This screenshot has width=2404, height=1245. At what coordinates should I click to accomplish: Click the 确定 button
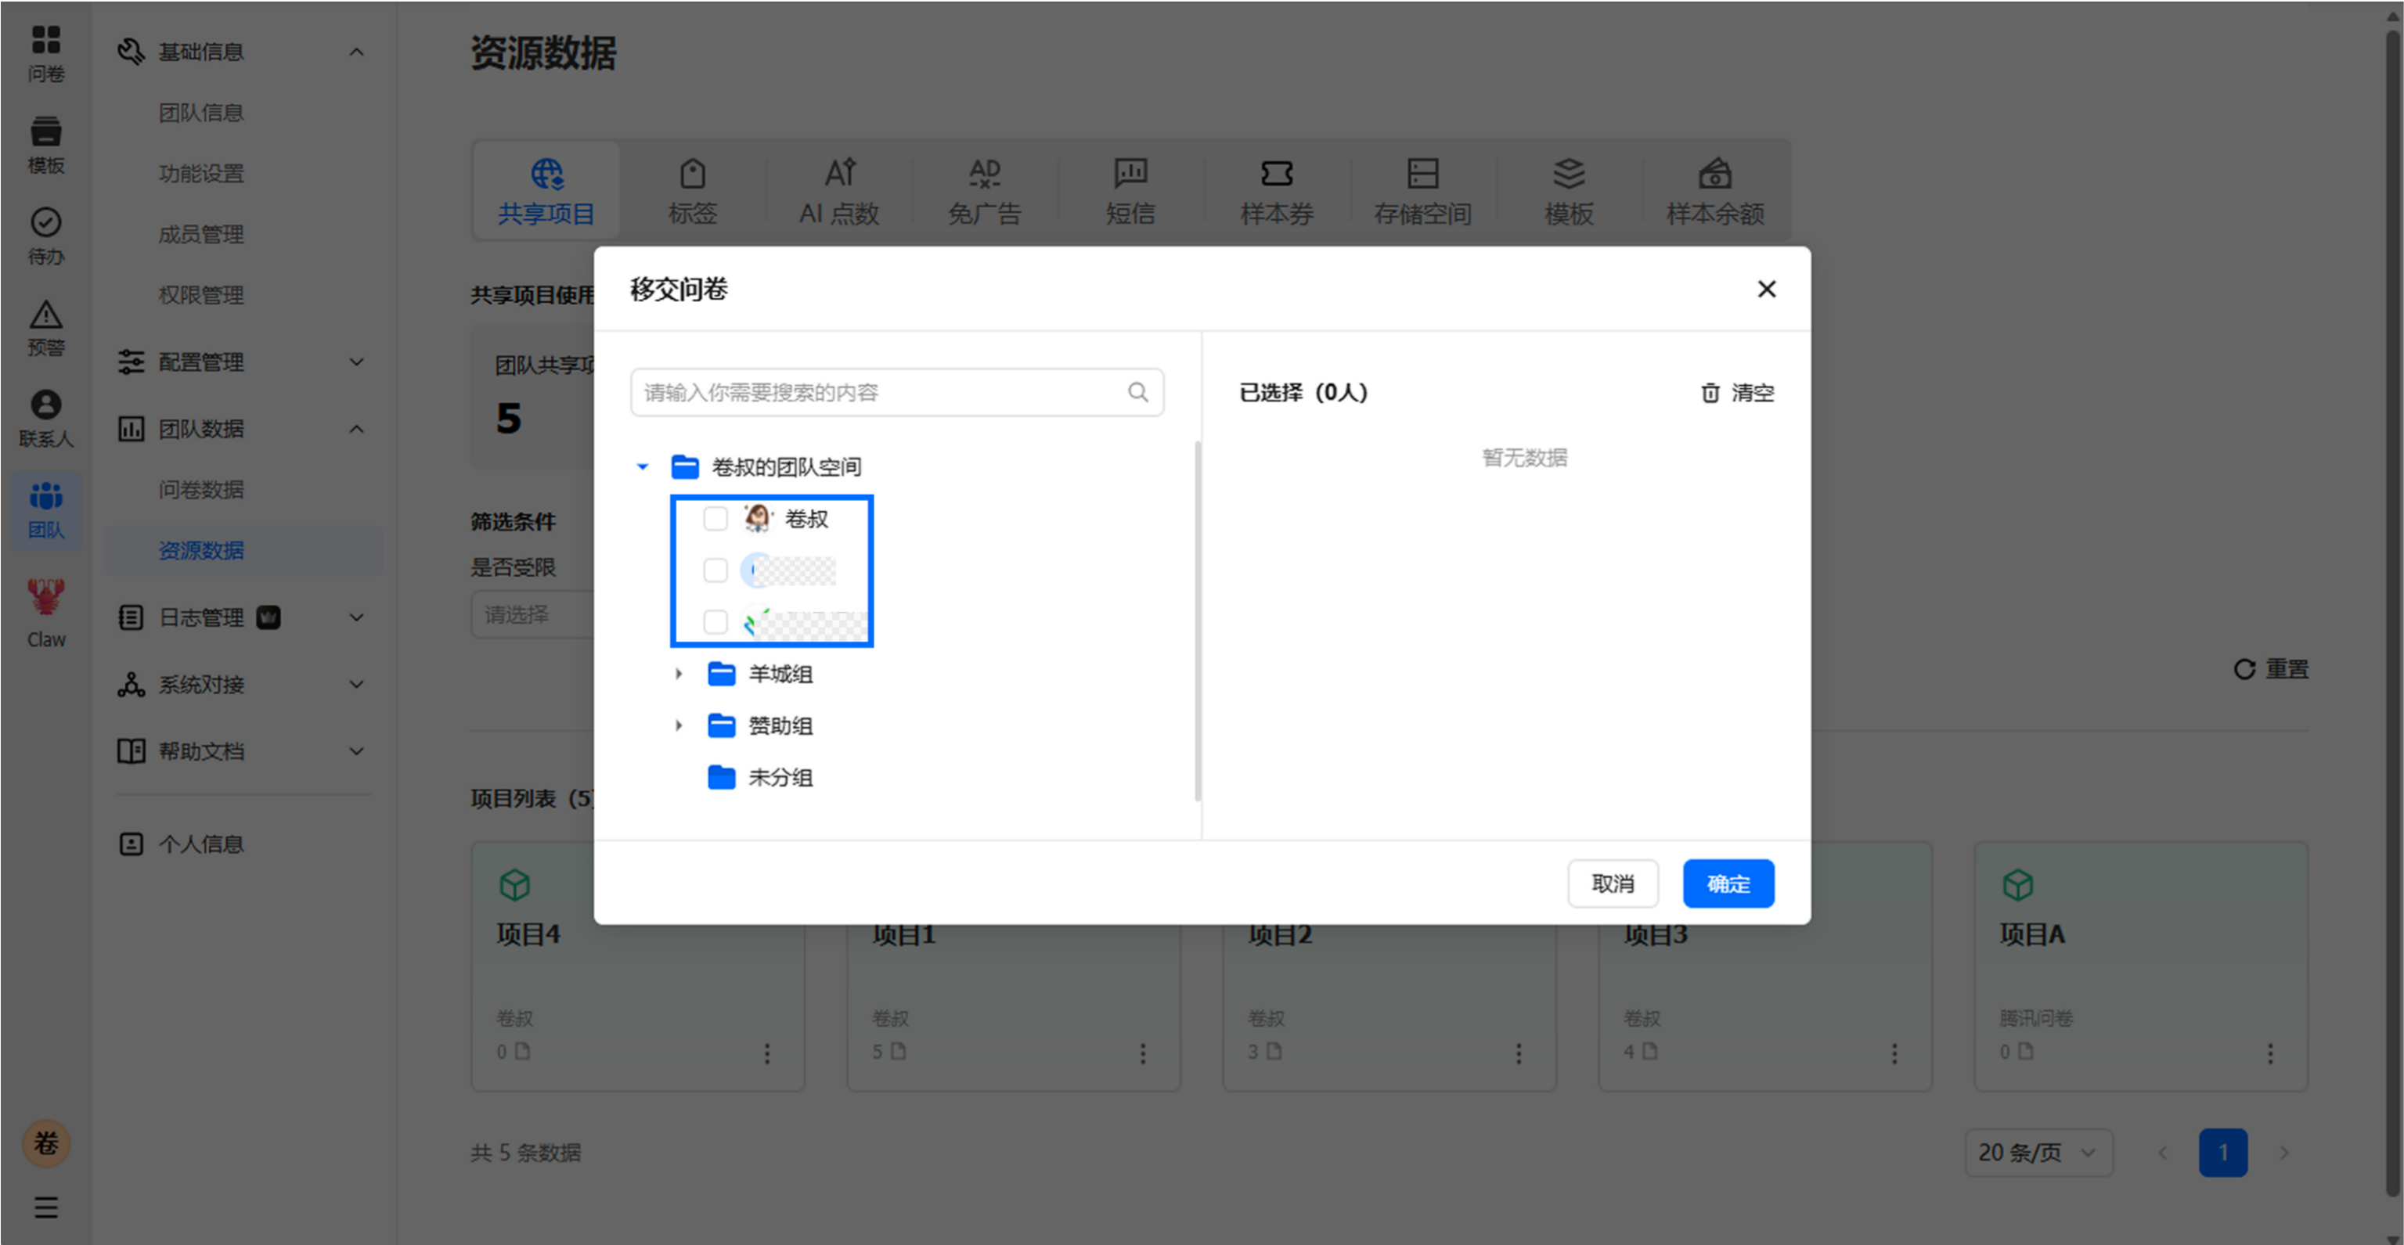click(1728, 883)
